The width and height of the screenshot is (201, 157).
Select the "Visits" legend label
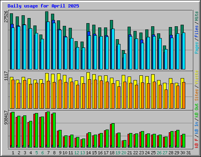click(x=197, y=77)
